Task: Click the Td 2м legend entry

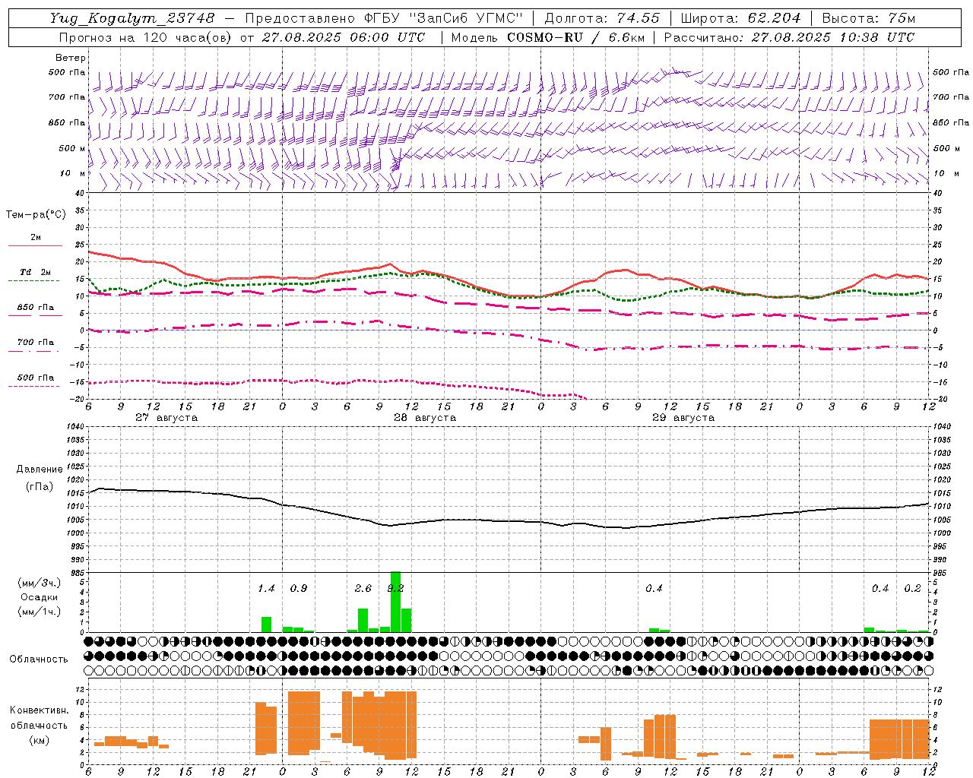Action: coord(35,272)
